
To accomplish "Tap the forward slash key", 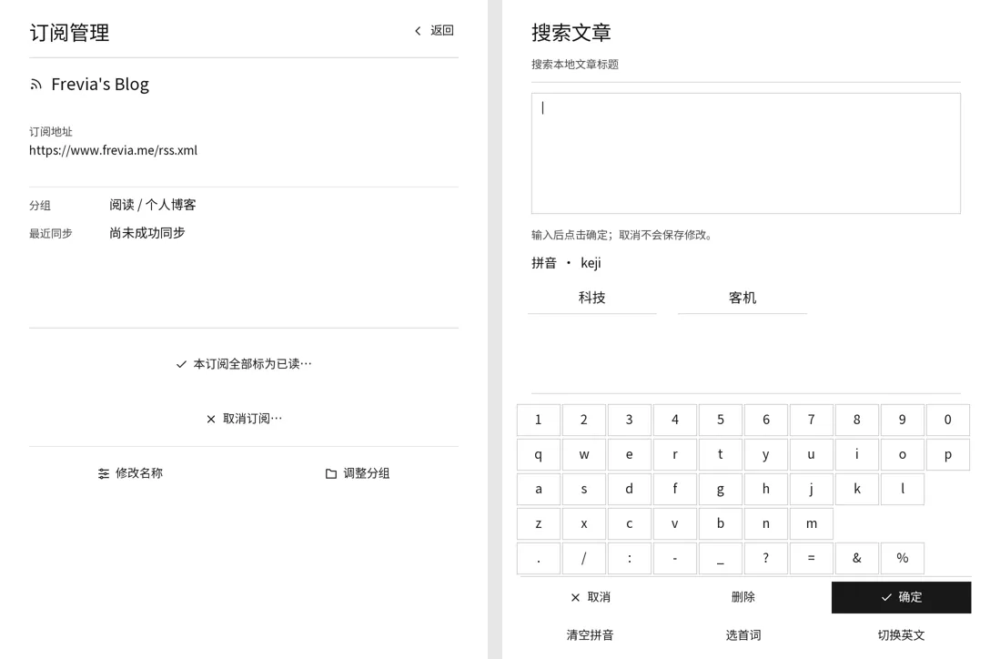I will click(584, 559).
